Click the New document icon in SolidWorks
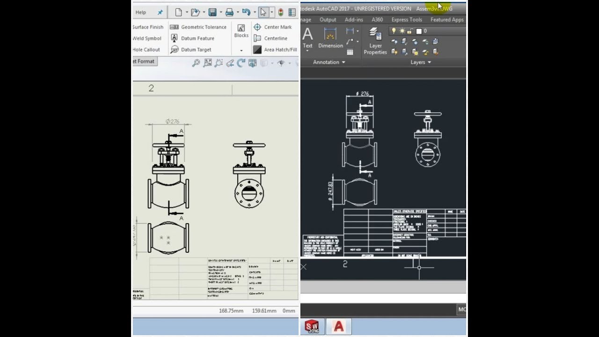This screenshot has height=337, width=599. tap(178, 12)
